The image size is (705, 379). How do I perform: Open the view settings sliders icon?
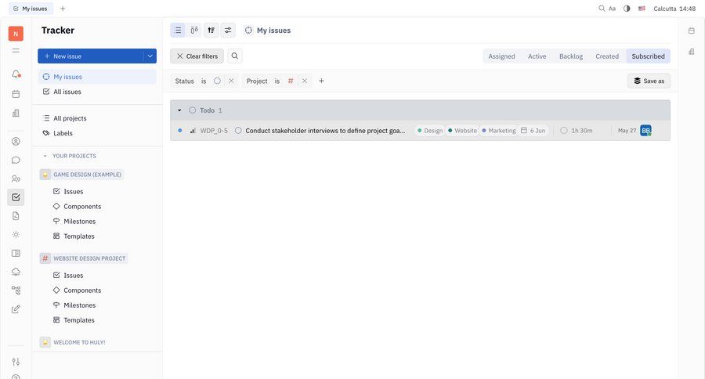228,30
